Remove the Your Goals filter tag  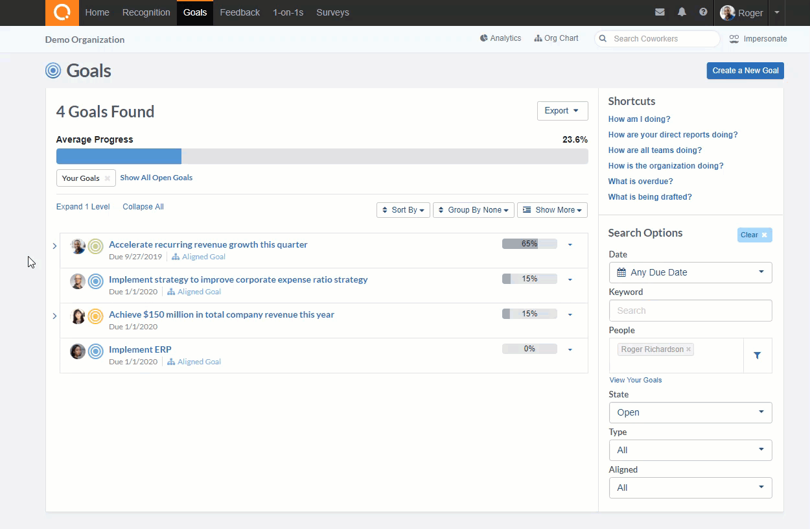(x=108, y=178)
